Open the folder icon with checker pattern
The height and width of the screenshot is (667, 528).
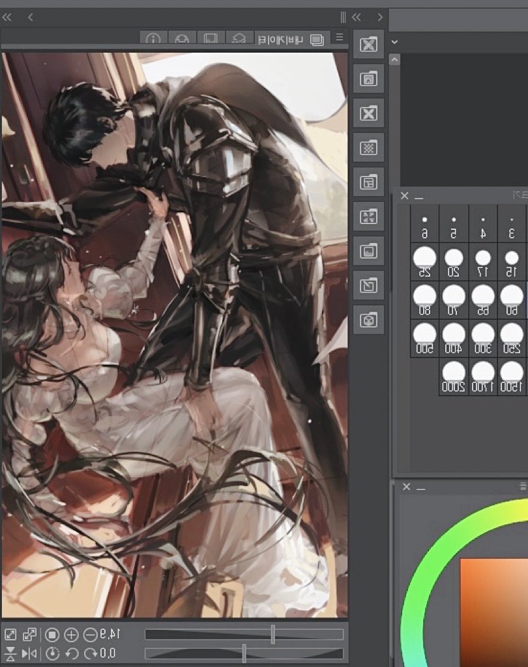tap(368, 148)
